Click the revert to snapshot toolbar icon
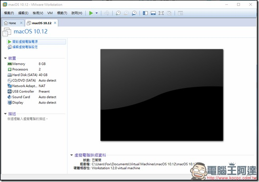259x182 pixels. pos(126,13)
